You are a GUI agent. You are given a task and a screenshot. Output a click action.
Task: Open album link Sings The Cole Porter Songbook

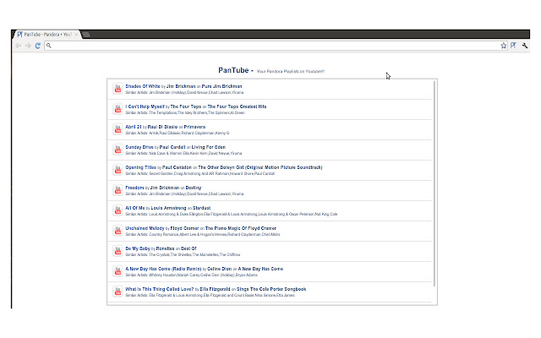(x=271, y=289)
